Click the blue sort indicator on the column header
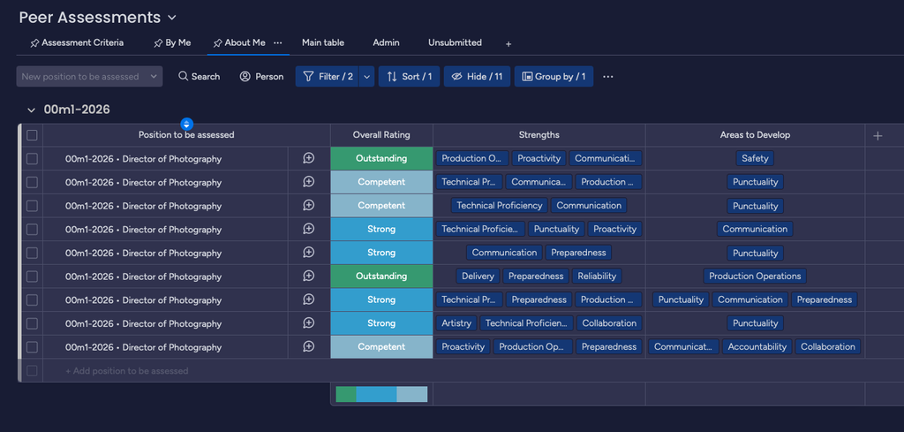The image size is (904, 432). (x=186, y=124)
